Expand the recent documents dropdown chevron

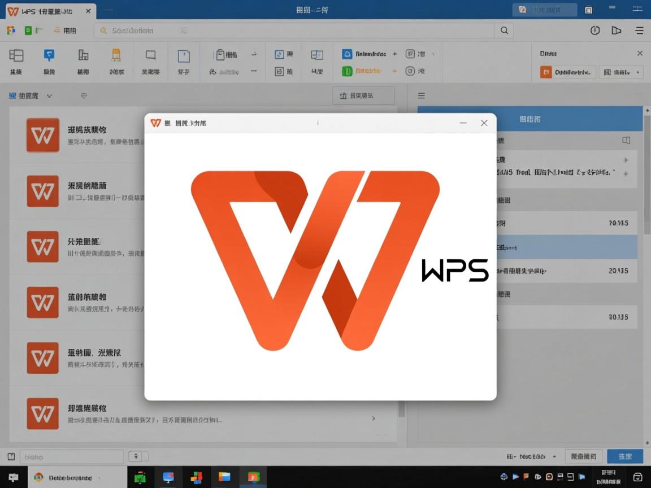click(x=50, y=95)
